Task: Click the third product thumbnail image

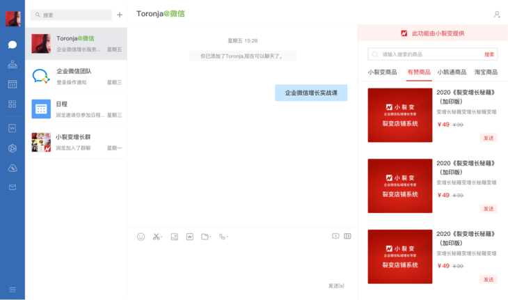Action: [x=400, y=257]
